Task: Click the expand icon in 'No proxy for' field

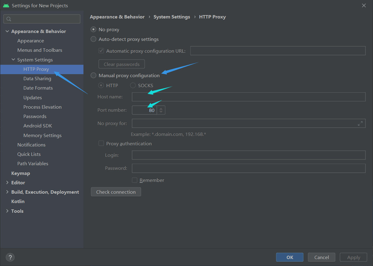Action: click(360, 123)
